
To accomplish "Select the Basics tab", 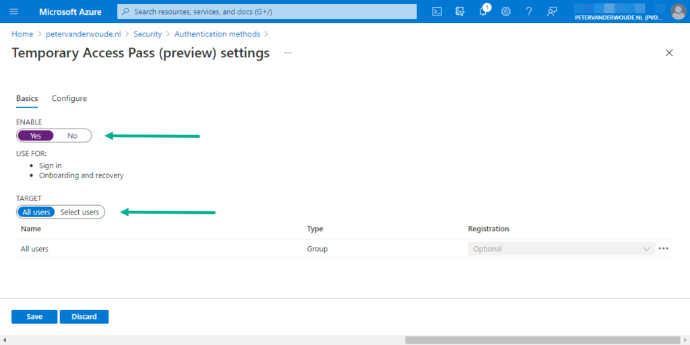I will coord(27,98).
